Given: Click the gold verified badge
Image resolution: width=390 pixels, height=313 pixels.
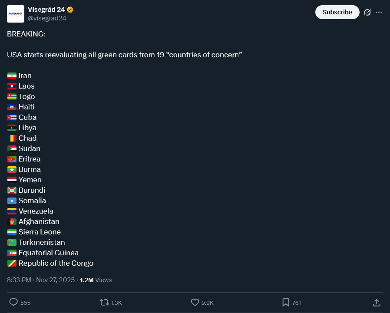Looking at the screenshot, I should click(x=70, y=10).
